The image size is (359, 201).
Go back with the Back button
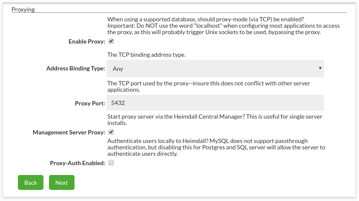[x=31, y=183]
